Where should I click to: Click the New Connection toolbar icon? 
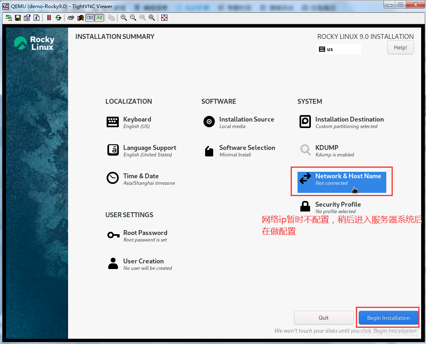(x=8, y=17)
